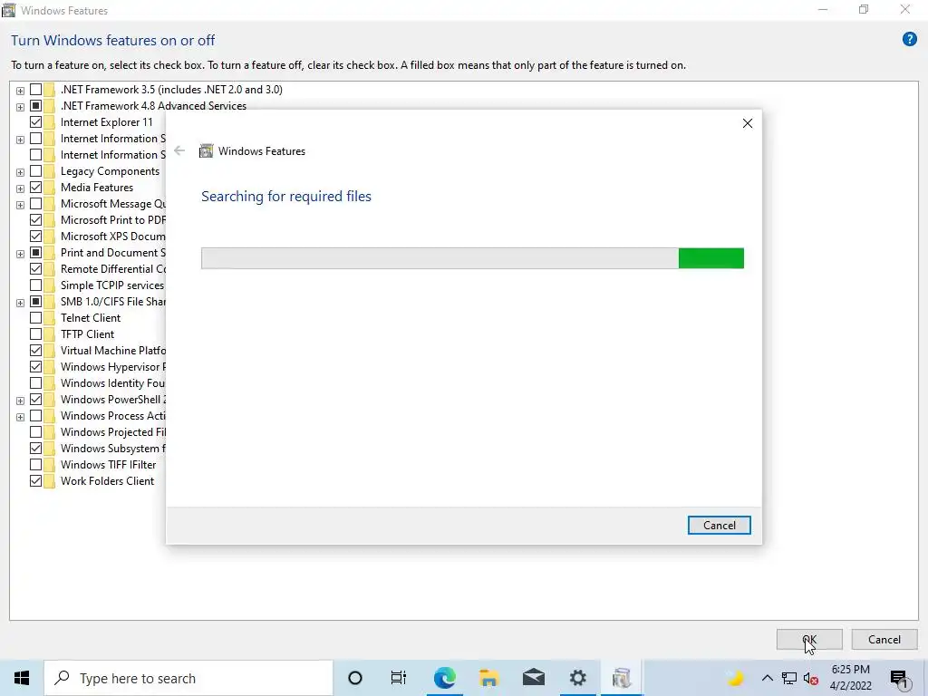
Task: Click folder icon beside Telnet Client
Action: [50, 318]
